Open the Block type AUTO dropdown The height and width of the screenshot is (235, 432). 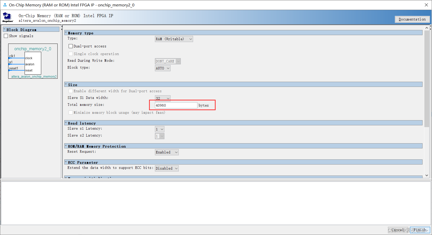pos(163,68)
